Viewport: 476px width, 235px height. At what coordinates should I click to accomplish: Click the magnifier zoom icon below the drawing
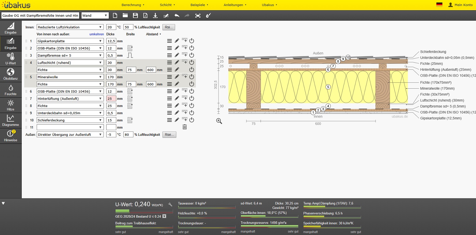pos(219,121)
